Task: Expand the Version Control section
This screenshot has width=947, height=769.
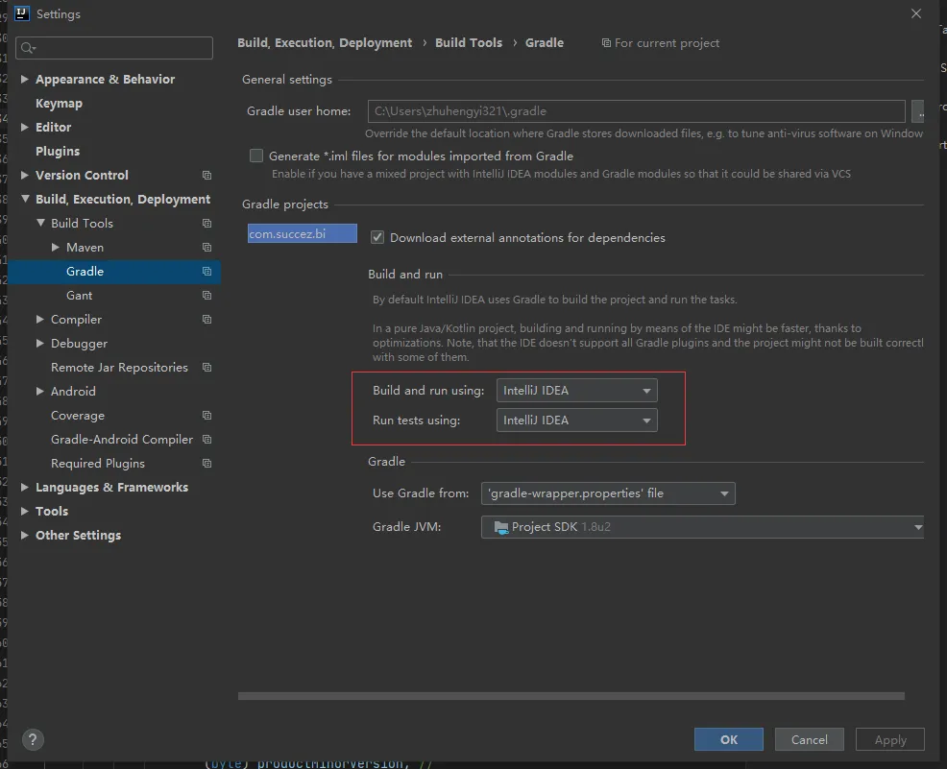Action: click(25, 175)
